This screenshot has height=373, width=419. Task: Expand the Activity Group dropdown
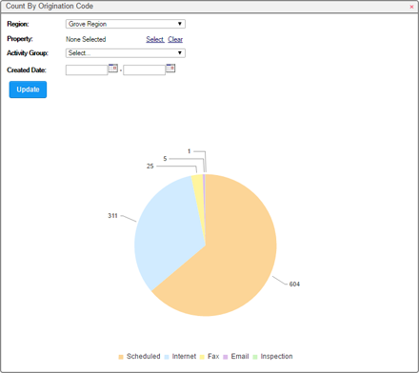click(126, 53)
